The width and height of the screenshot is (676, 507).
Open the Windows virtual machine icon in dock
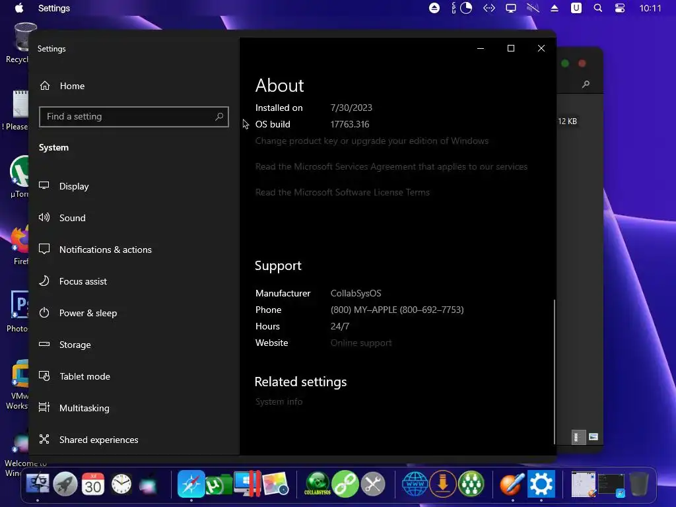247,484
